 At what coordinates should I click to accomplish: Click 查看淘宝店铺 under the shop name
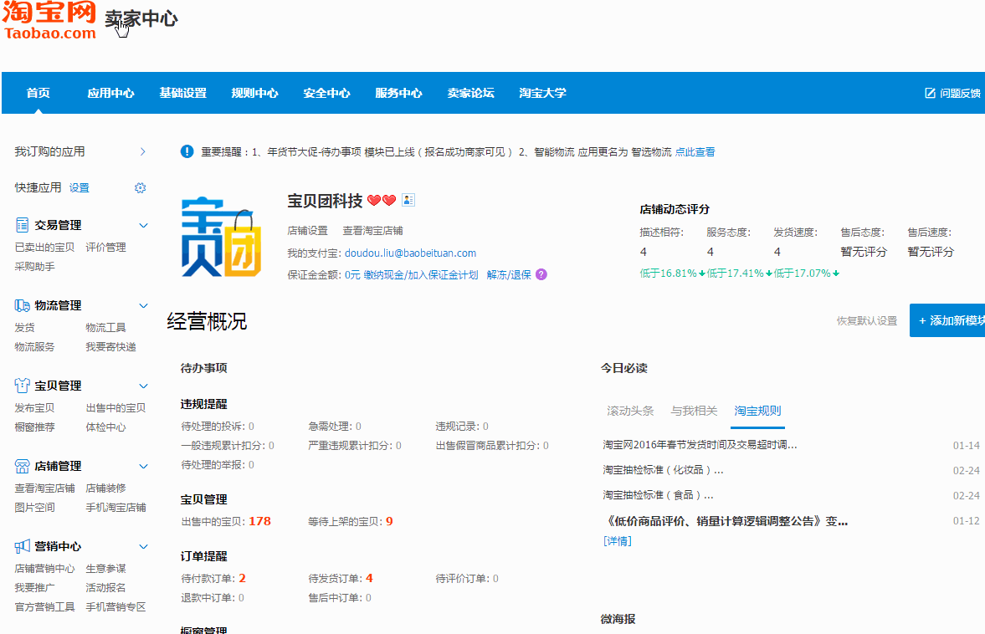[x=372, y=230]
